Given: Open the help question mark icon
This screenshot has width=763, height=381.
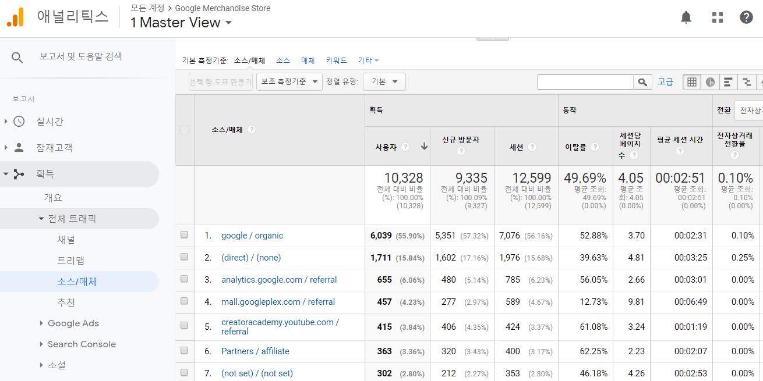Looking at the screenshot, I should [x=746, y=17].
